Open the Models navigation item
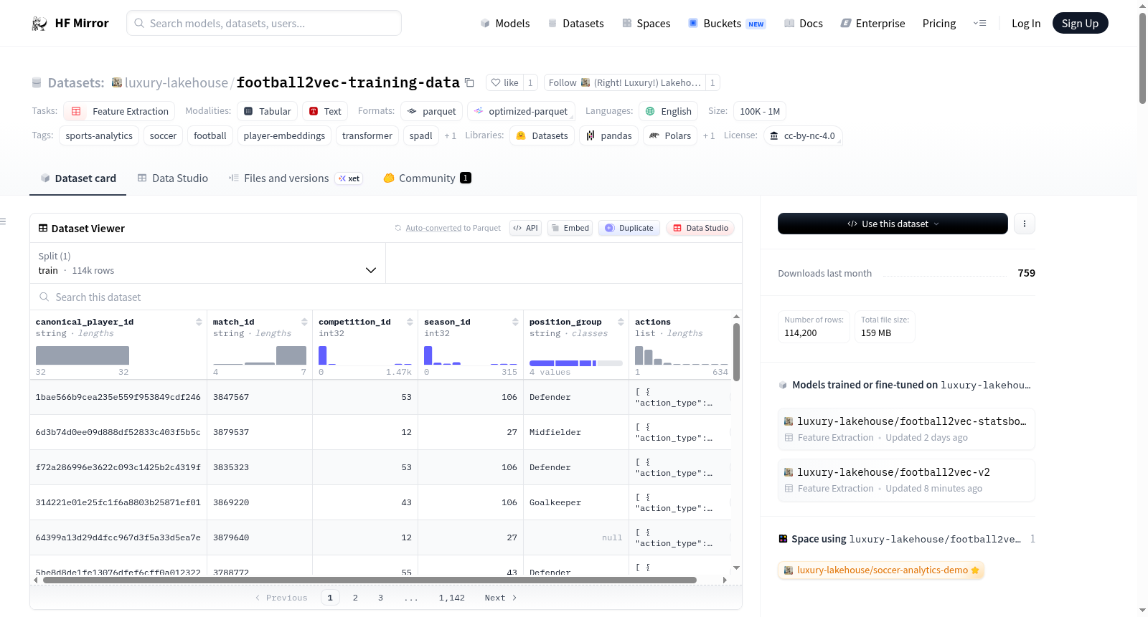Screen dimensions: 1148x617 [x=505, y=24]
